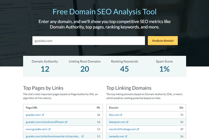This screenshot has height=139, width=209.
Task: Open external link icon beside countryhillcottage.com
Action: click(138, 129)
